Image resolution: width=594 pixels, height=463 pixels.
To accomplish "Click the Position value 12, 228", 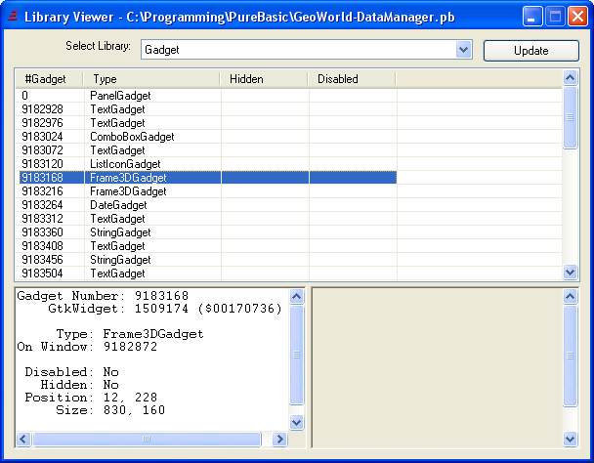I will (x=130, y=398).
